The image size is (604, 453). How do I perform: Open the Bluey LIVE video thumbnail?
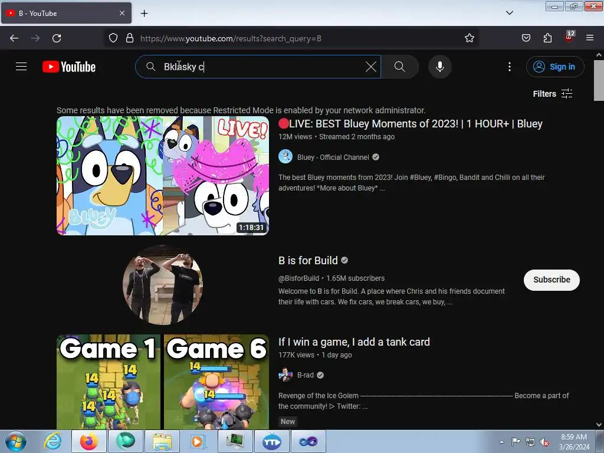coord(163,176)
